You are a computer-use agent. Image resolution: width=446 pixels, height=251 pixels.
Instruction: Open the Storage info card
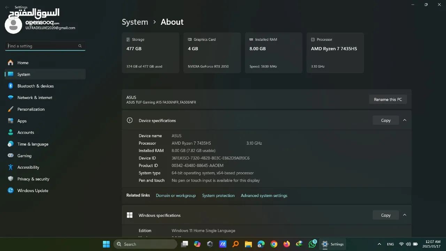pyautogui.click(x=151, y=53)
